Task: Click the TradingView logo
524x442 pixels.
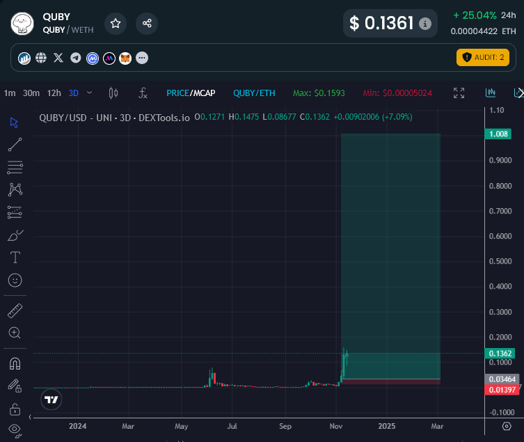Action: click(51, 400)
